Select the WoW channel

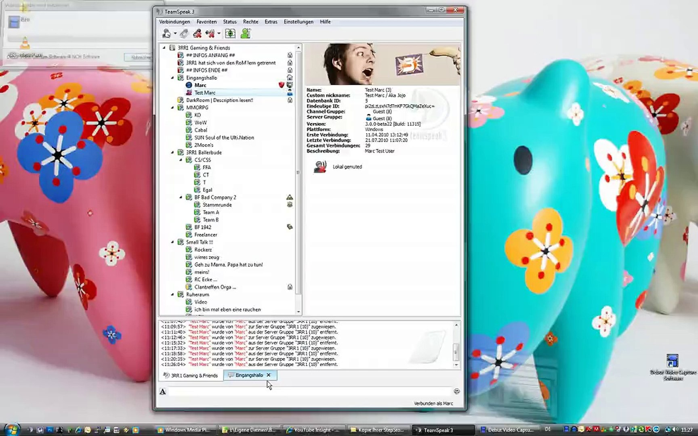pos(200,122)
